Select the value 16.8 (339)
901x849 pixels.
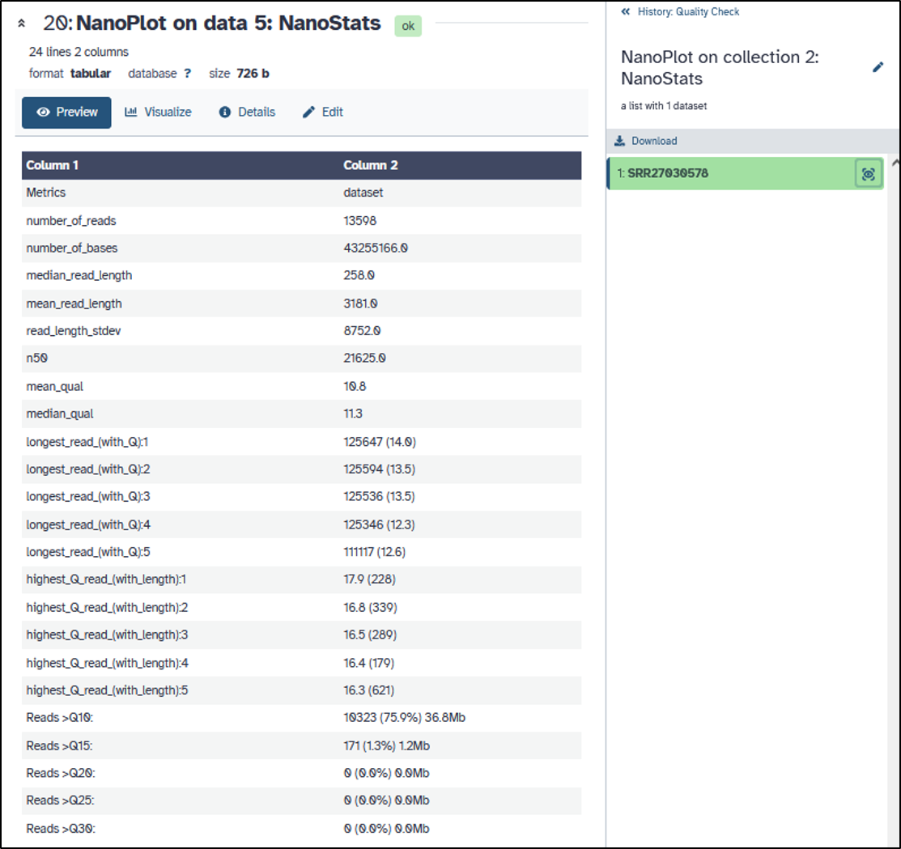(371, 607)
